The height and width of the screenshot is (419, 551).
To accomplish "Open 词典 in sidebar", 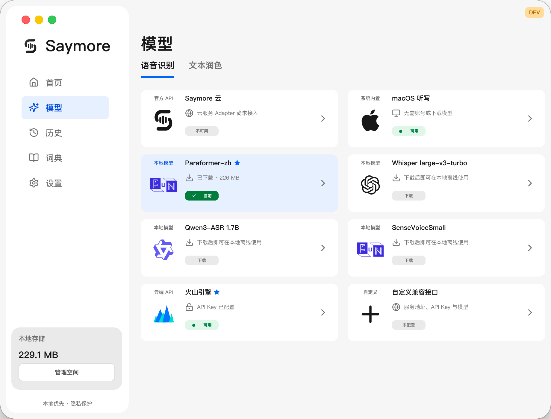I will [x=65, y=158].
